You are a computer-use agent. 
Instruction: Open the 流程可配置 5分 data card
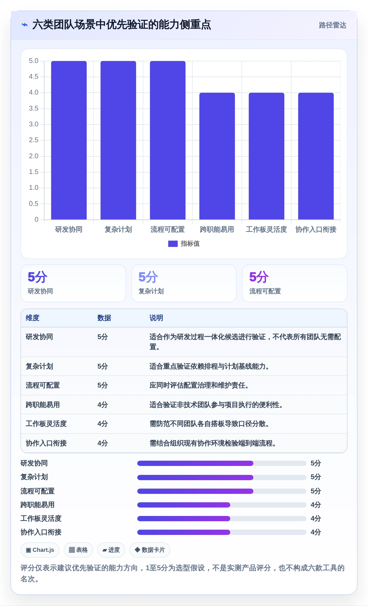[x=295, y=283]
